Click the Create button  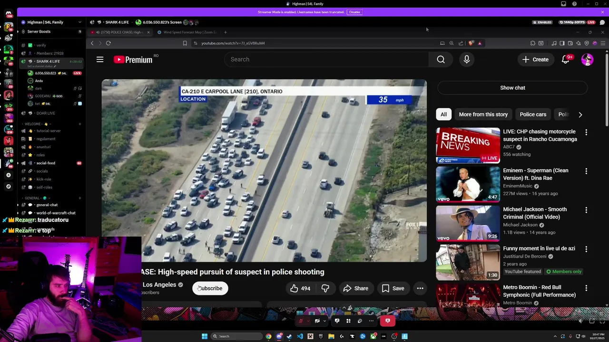(535, 59)
